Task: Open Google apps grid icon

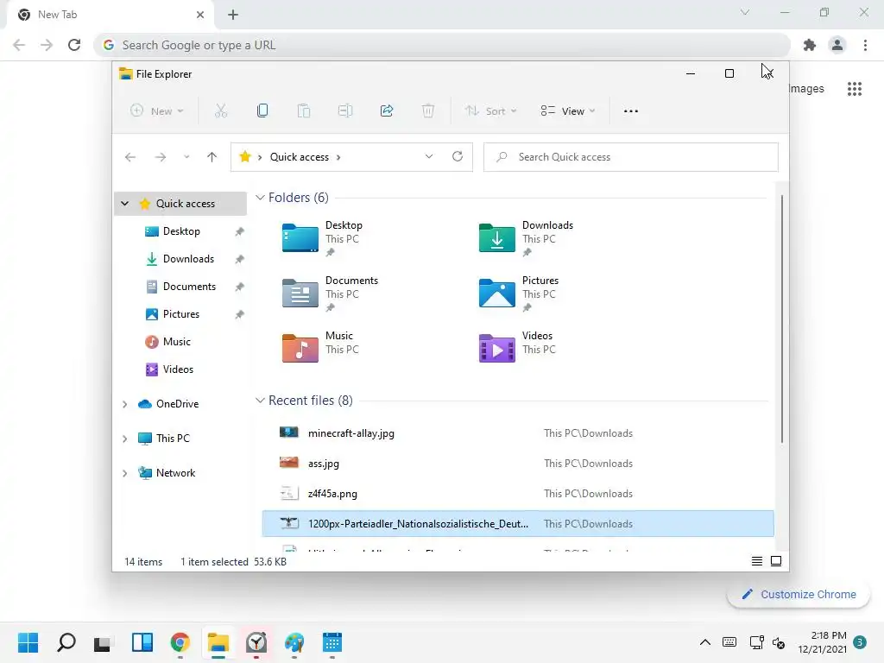Action: coord(854,89)
